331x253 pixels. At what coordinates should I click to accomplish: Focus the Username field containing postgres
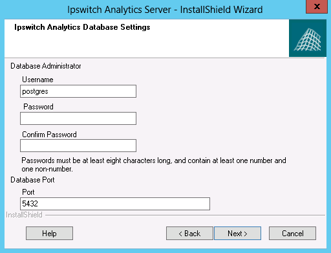coord(78,91)
